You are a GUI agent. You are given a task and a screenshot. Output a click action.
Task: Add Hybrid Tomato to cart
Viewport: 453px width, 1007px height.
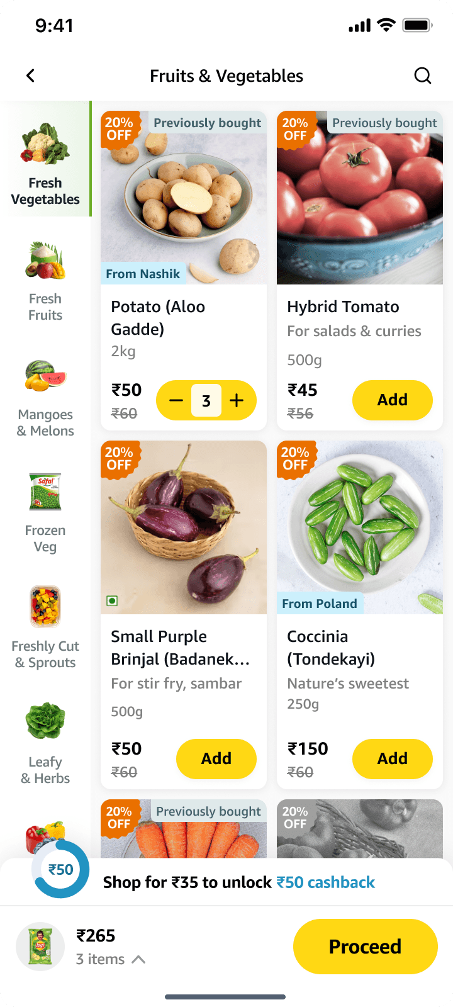(393, 400)
